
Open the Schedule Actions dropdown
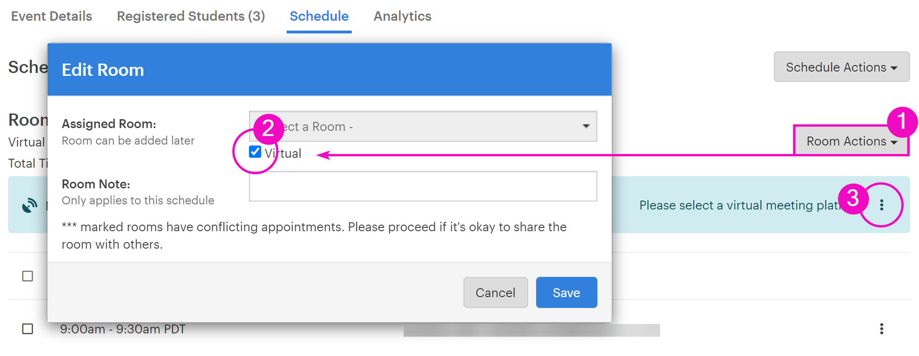842,67
